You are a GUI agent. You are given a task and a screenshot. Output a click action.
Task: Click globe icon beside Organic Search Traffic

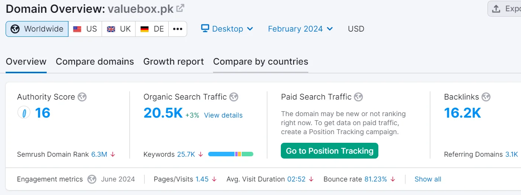[x=234, y=97]
